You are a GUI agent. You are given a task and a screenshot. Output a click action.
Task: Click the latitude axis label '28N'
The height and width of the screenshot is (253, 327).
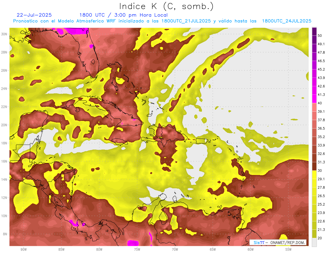tap(4, 52)
